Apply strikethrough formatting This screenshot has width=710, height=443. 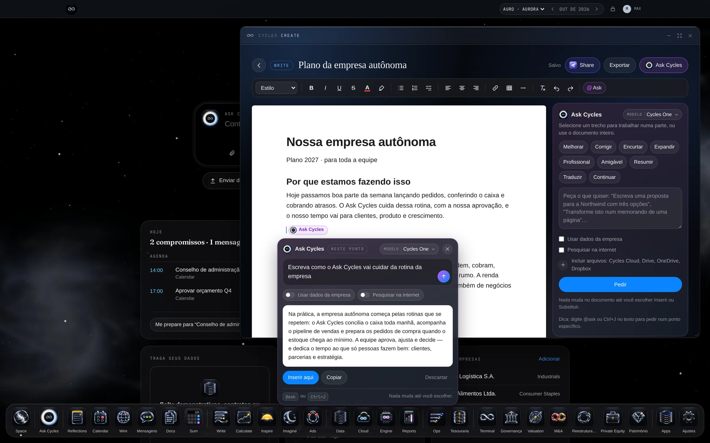[353, 88]
